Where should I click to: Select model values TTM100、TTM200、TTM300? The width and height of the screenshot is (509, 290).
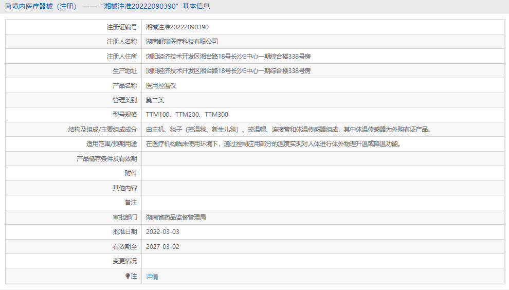[187, 115]
